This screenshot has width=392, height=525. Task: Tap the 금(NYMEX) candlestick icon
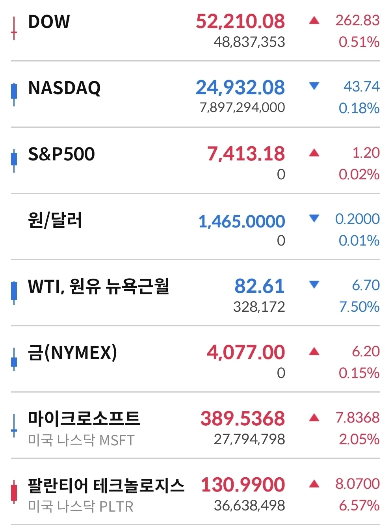14,359
